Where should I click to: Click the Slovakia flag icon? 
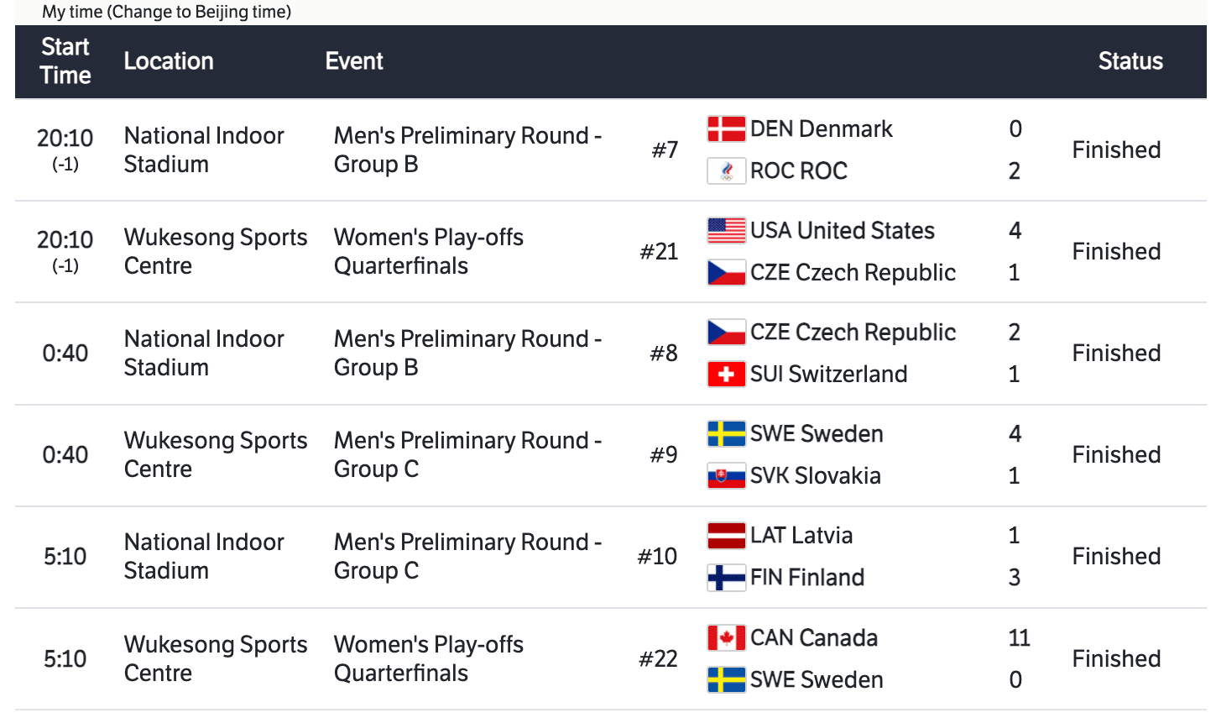(726, 476)
